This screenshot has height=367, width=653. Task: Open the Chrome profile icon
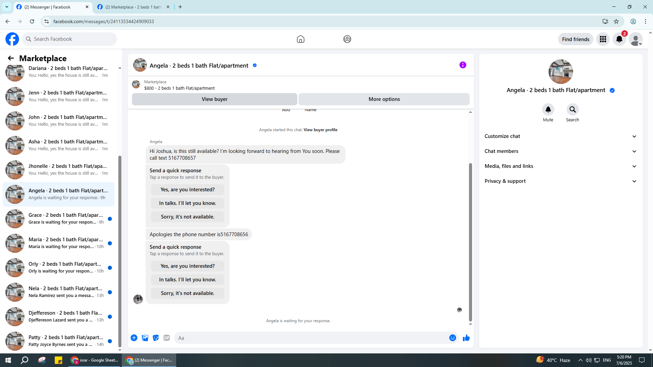pos(633,21)
